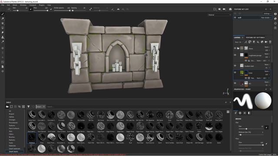Viewport: 278px width, 156px height.
Task: Click Shelf filter funnel icon
Action: pos(28,107)
